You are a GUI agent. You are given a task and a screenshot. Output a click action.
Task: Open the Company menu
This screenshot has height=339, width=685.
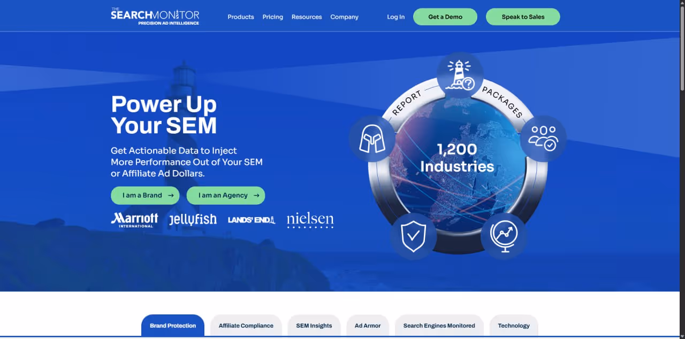[x=345, y=17]
